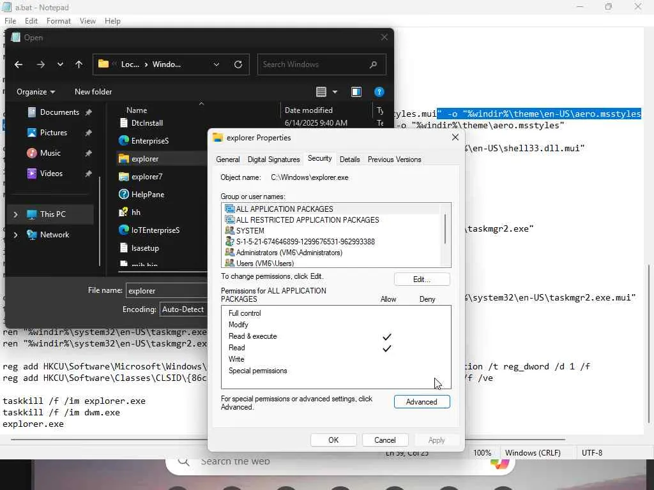Cancel the explorer Properties dialog

[384, 440]
